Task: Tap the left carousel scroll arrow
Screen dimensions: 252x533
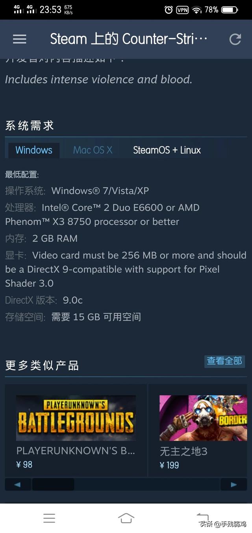Action: point(18,484)
